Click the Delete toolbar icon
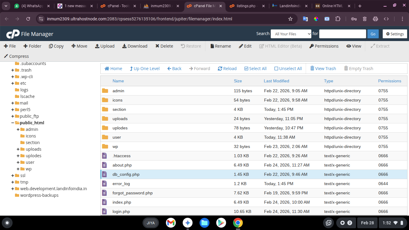Screen dimensions: 409x230 157,46
